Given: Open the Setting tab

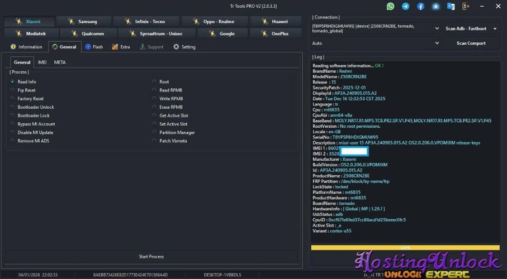Looking at the screenshot, I should [184, 47].
